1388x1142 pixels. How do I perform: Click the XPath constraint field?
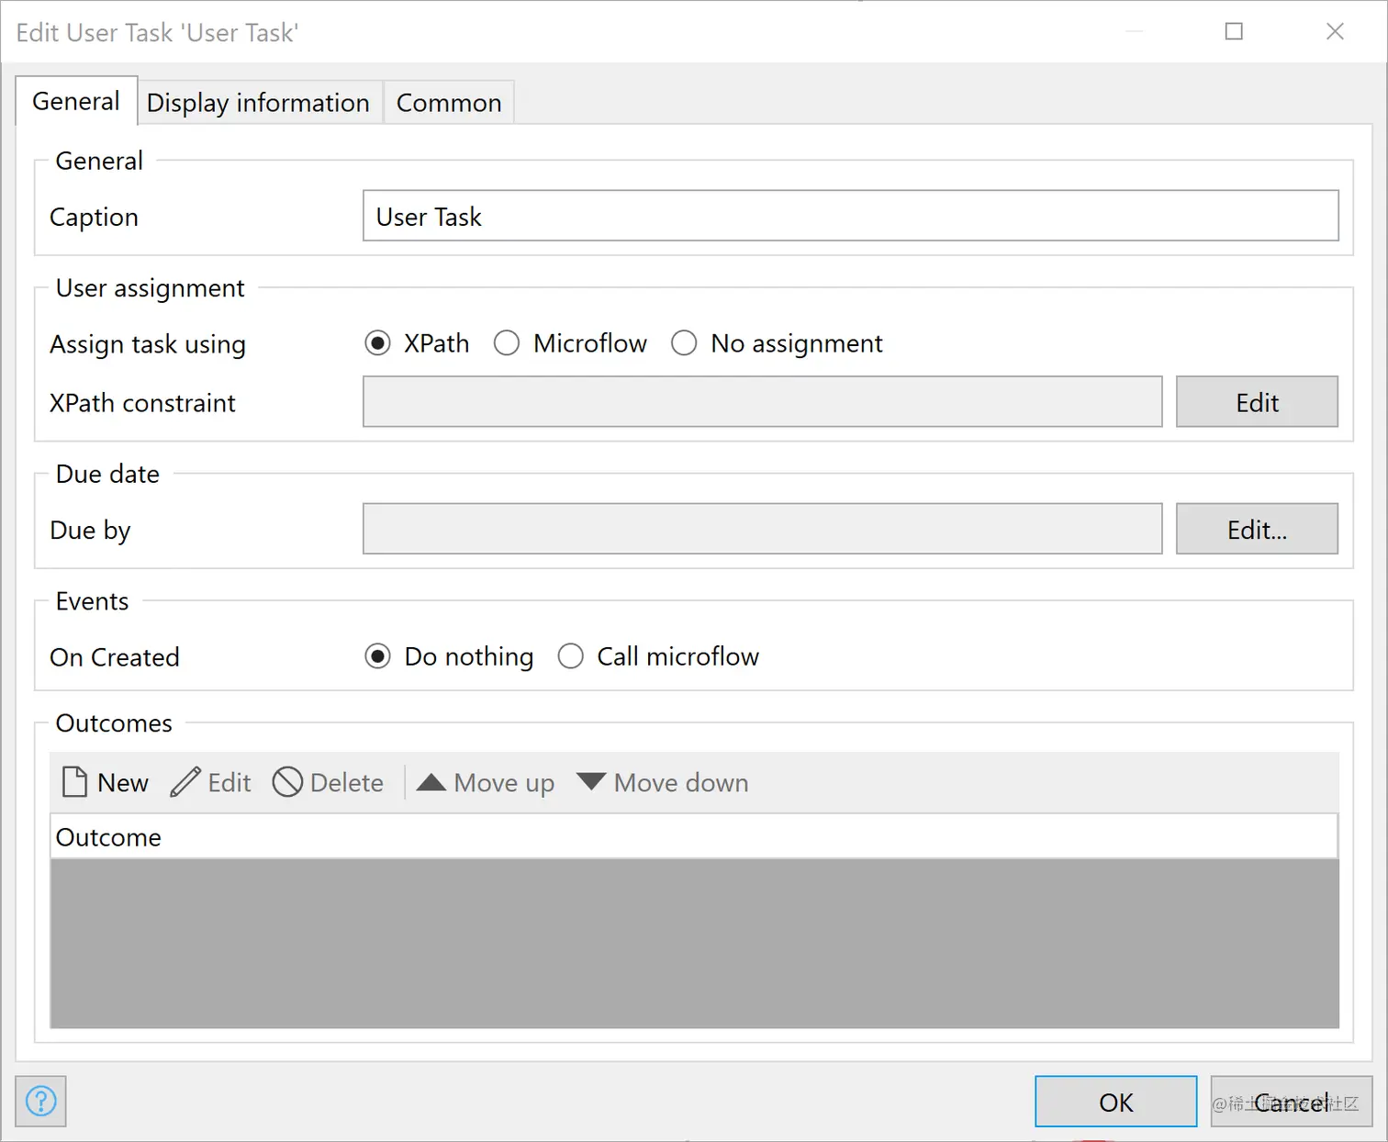(763, 402)
